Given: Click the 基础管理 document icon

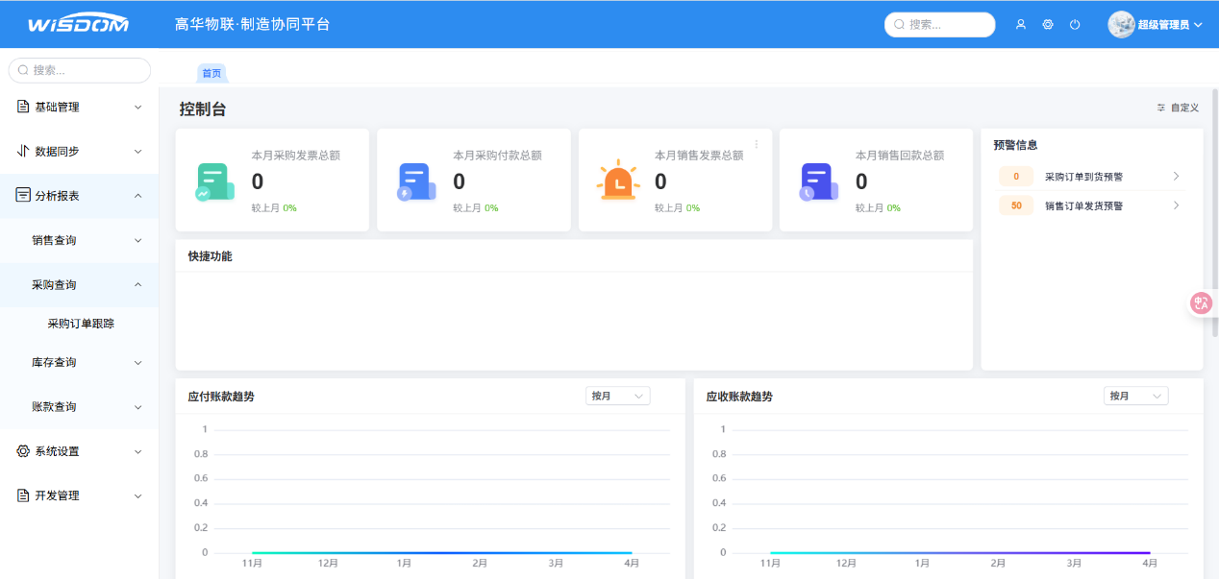Looking at the screenshot, I should coord(23,107).
